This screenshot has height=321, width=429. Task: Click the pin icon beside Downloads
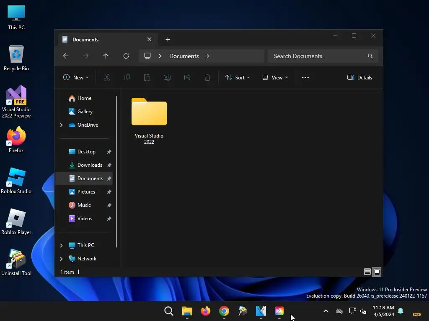tap(109, 165)
